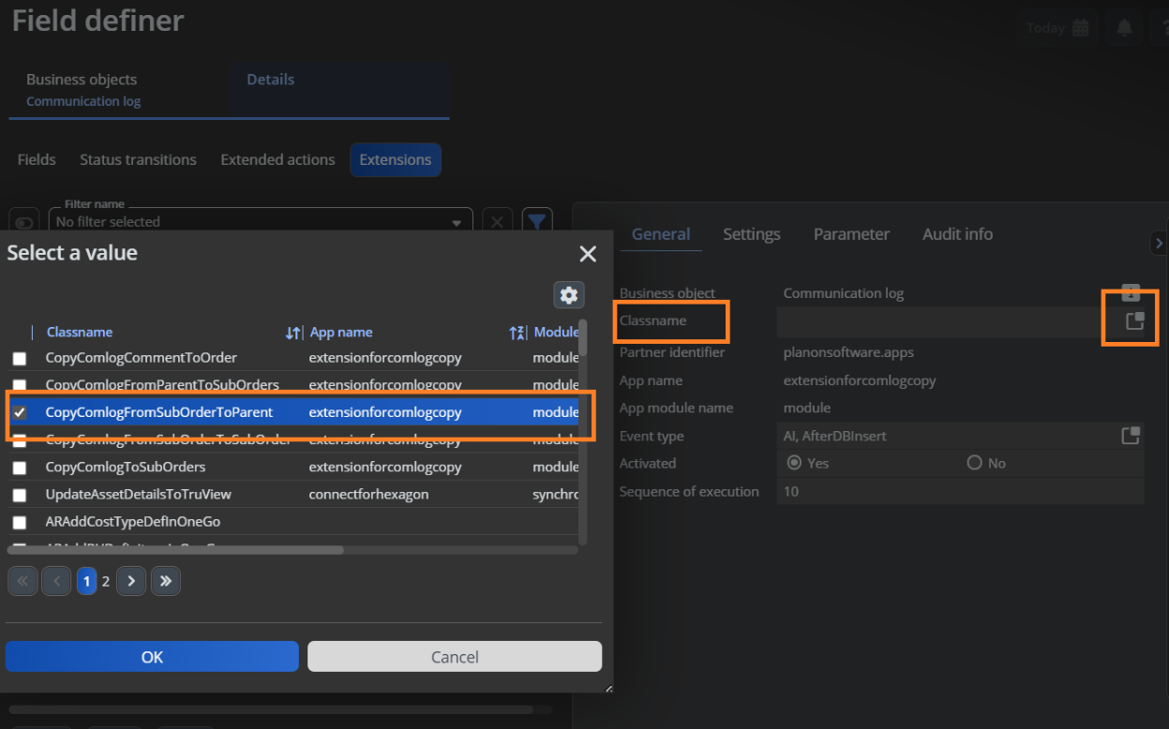The image size is (1169, 729).
Task: Select the Status transitions tab
Action: [x=138, y=159]
